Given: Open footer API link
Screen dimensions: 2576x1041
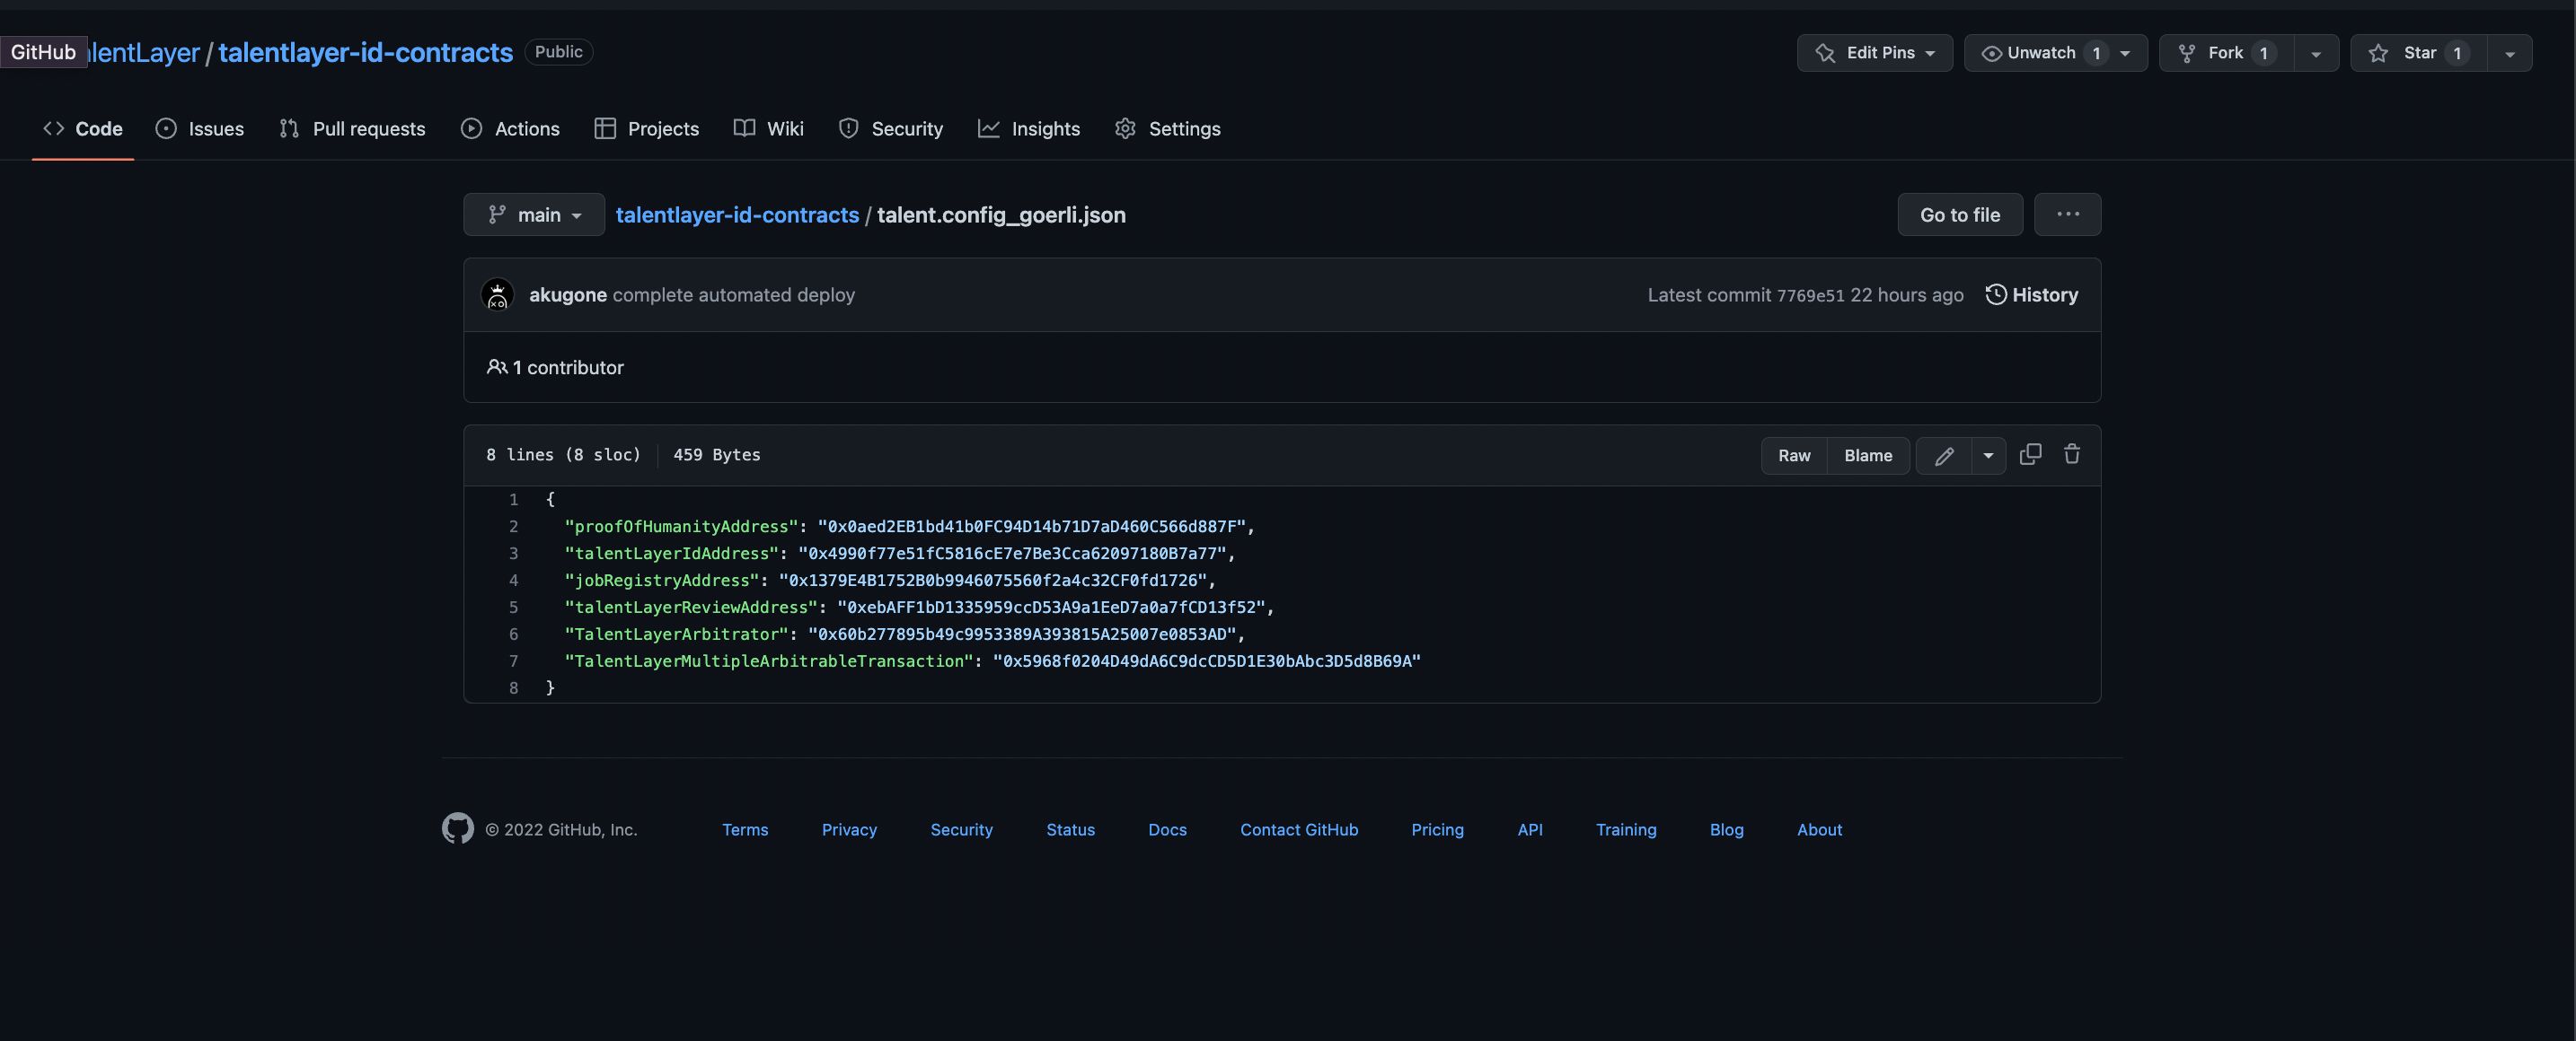Looking at the screenshot, I should click(1529, 829).
